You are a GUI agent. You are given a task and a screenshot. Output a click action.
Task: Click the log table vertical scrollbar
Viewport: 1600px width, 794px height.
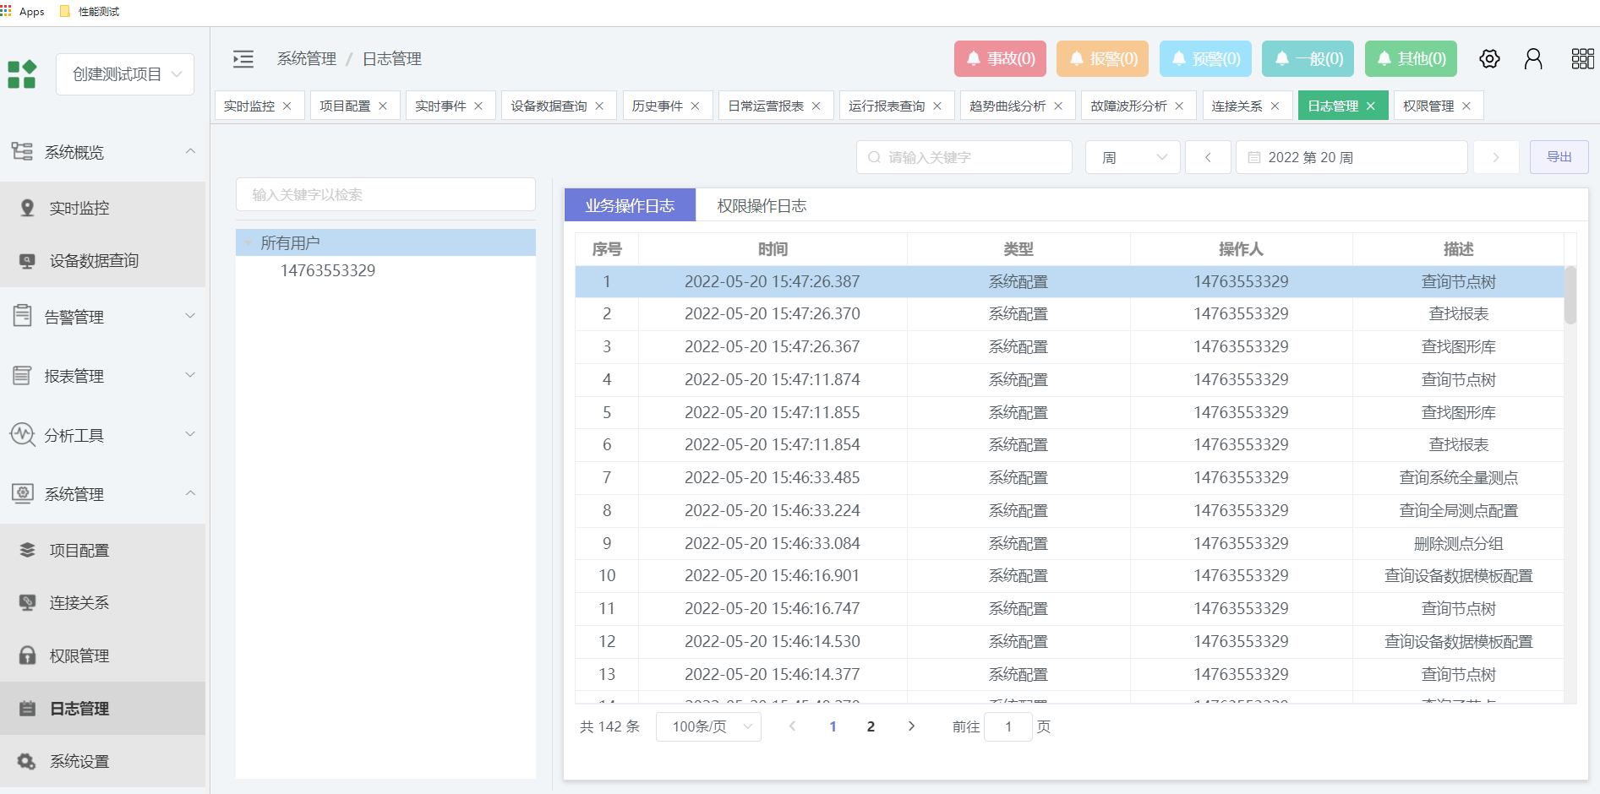coord(1570,295)
